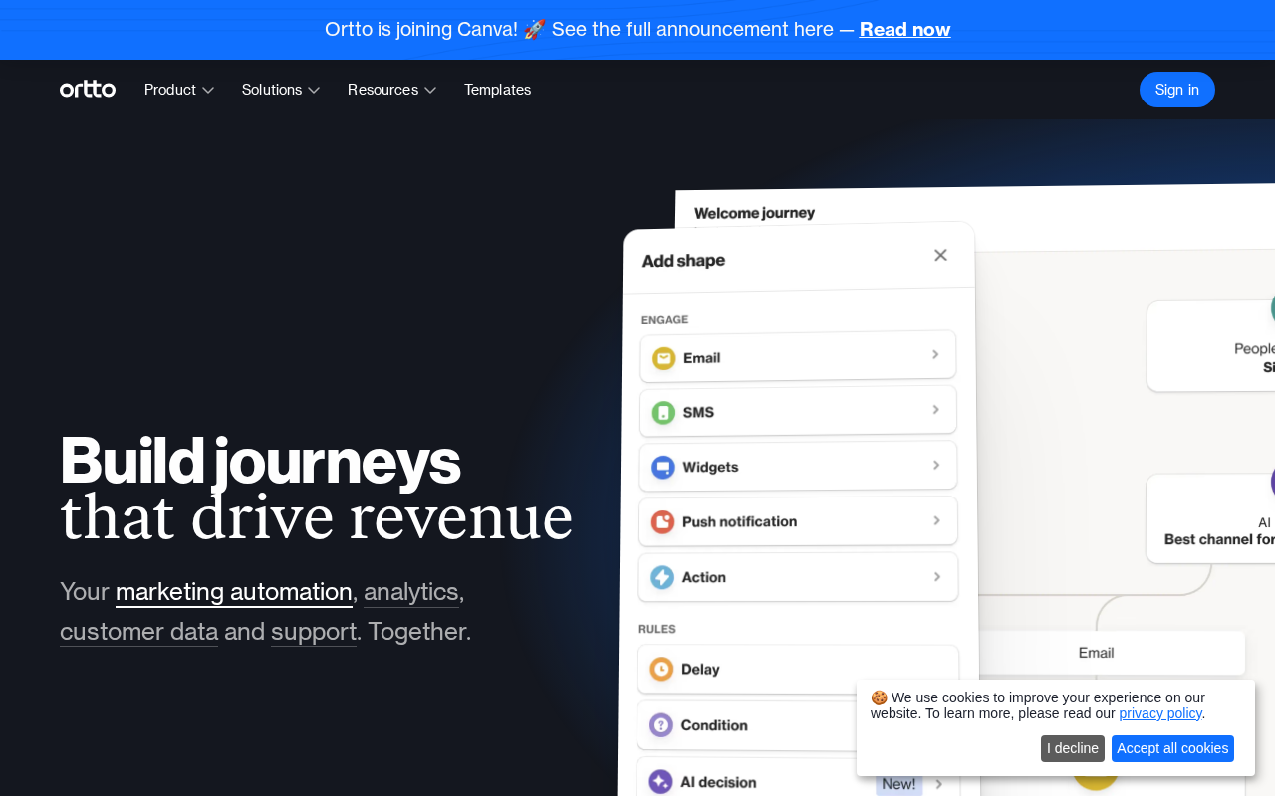Image resolution: width=1275 pixels, height=796 pixels.
Task: Click the green SMS shape icon
Action: click(x=663, y=412)
